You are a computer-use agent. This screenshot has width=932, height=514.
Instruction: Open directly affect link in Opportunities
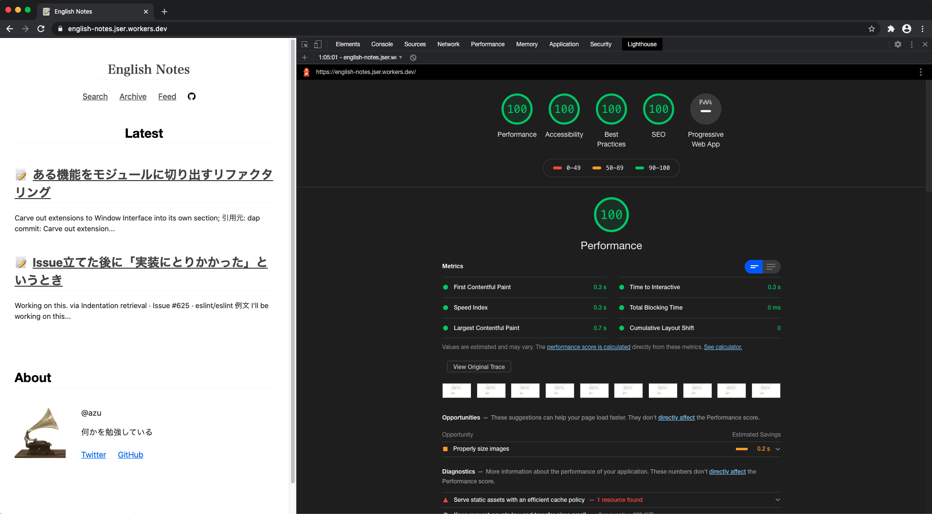coord(676,418)
